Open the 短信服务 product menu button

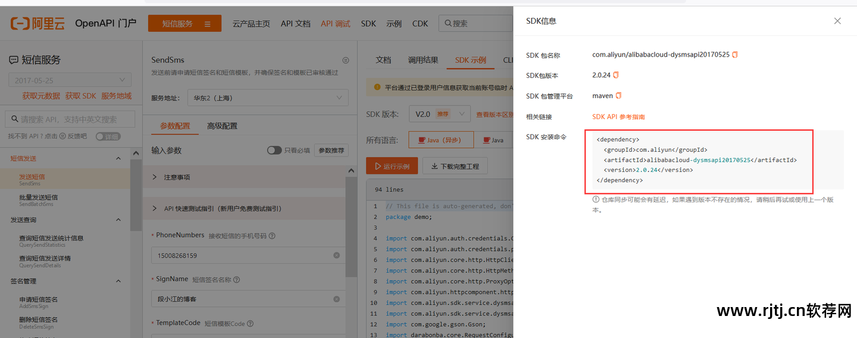click(184, 24)
